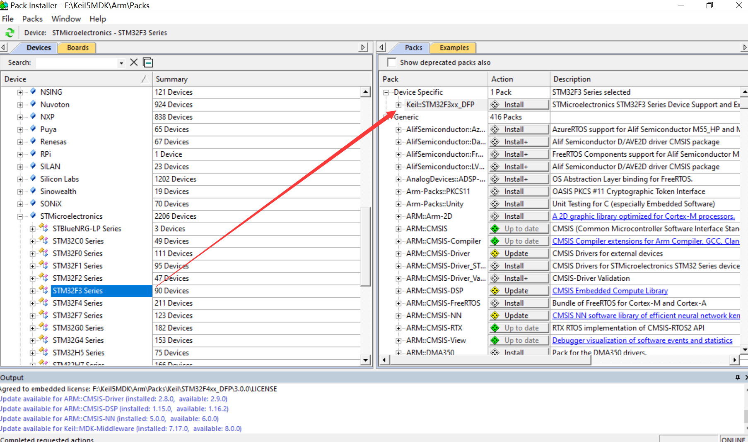Click the vendor icon next to Nuvoton

(x=33, y=104)
